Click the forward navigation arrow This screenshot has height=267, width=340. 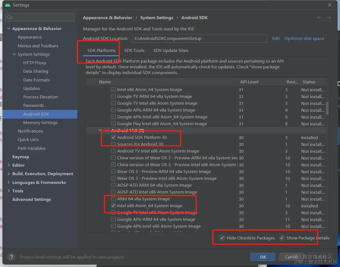coord(329,17)
